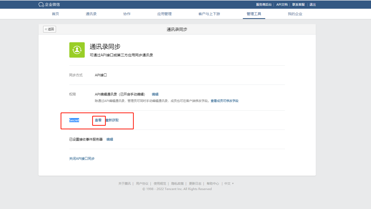
Task: Open the 管理工具 tab
Action: tap(254, 14)
